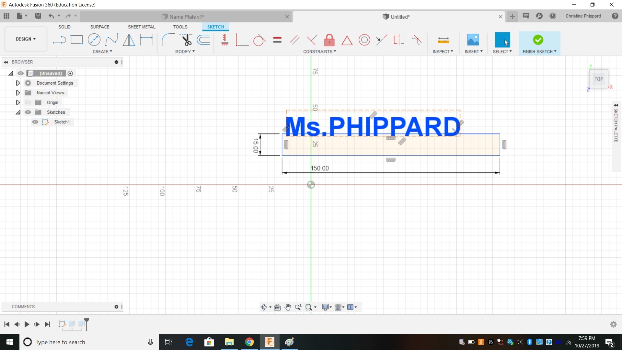Toggle visibility of the Sketches folder

tap(28, 112)
